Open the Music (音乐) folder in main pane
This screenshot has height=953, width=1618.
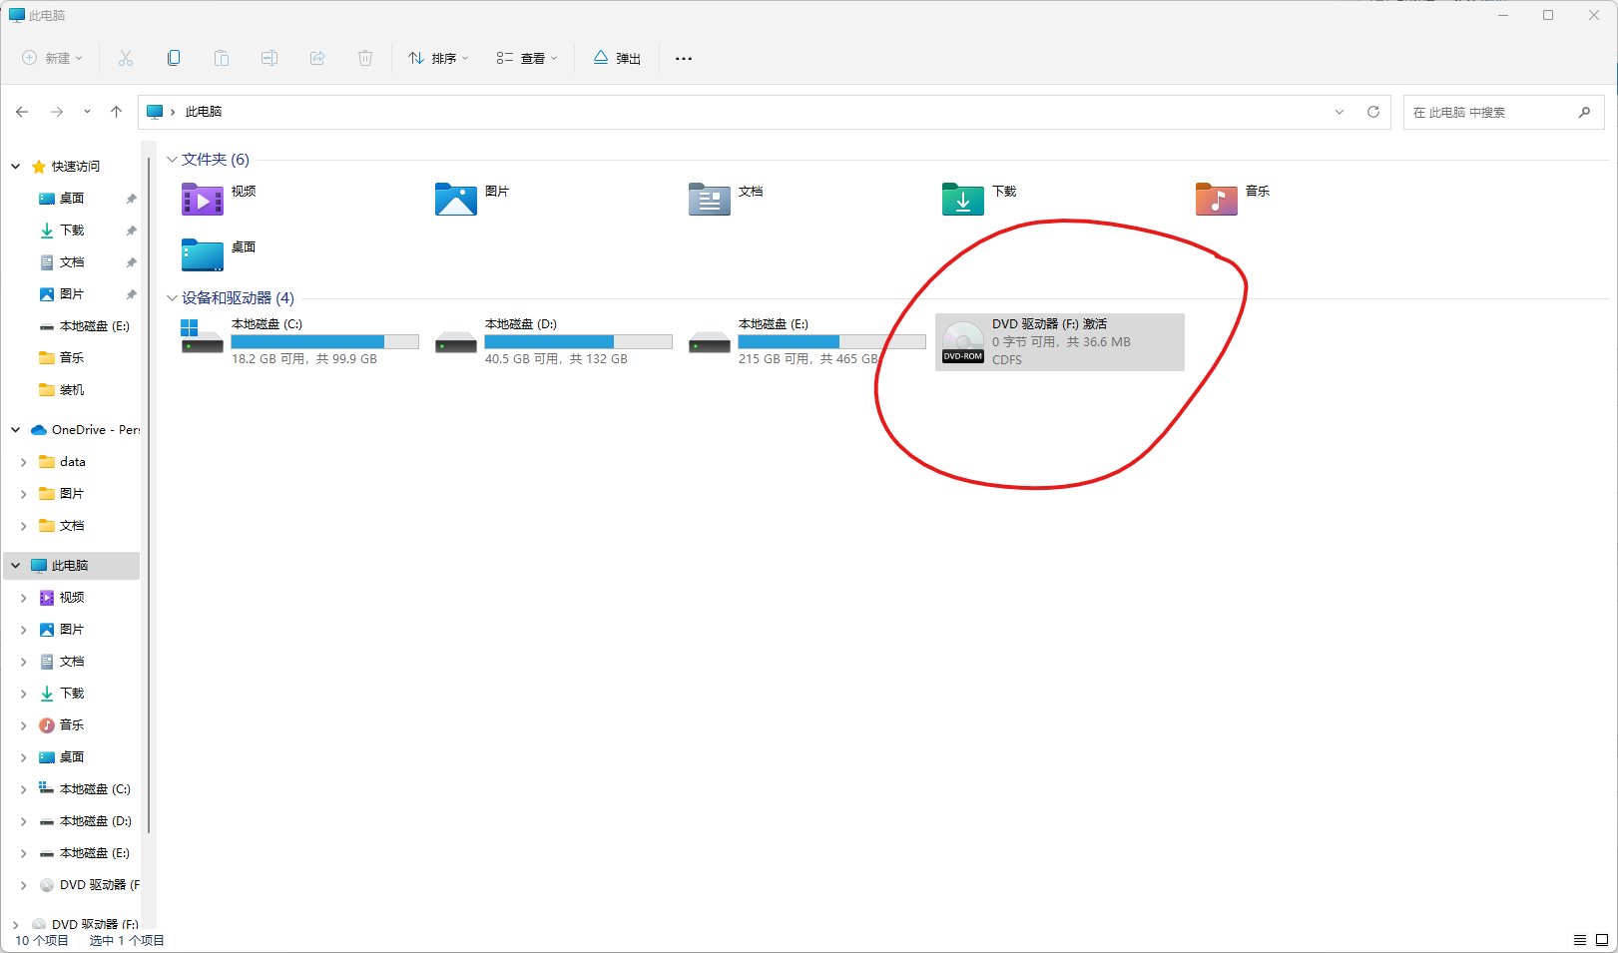pyautogui.click(x=1216, y=200)
